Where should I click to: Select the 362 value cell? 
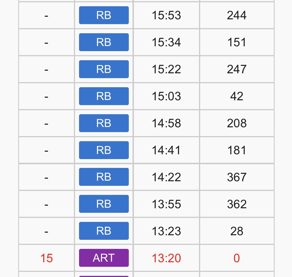[x=237, y=204]
